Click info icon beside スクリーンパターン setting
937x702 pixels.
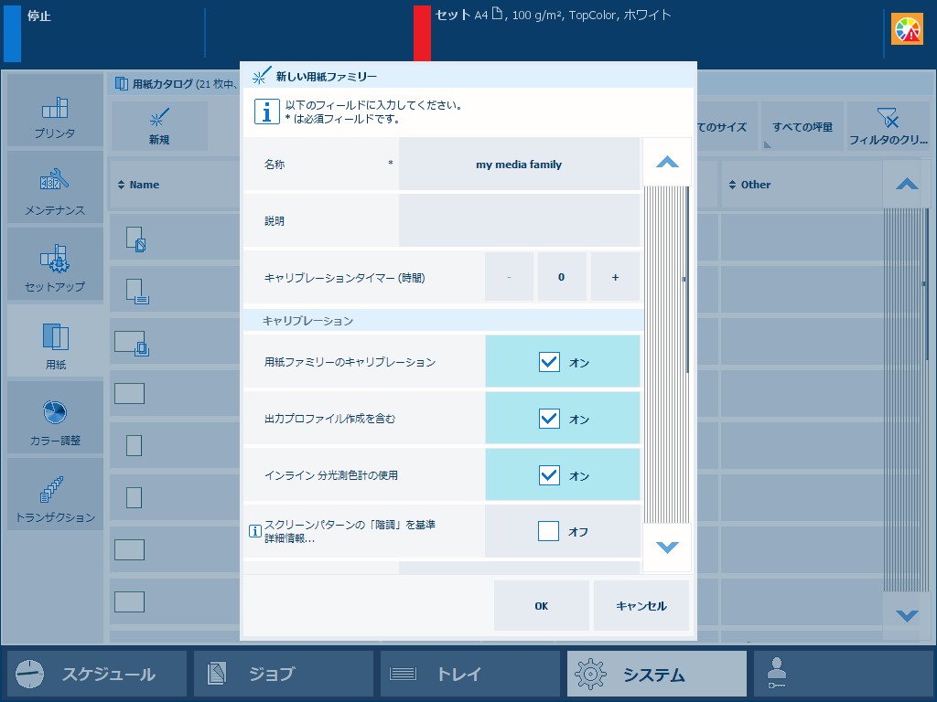pos(254,531)
